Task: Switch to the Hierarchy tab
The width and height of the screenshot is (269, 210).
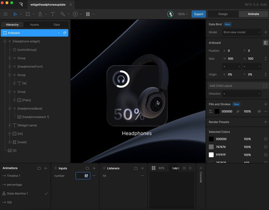Action: coord(12,25)
